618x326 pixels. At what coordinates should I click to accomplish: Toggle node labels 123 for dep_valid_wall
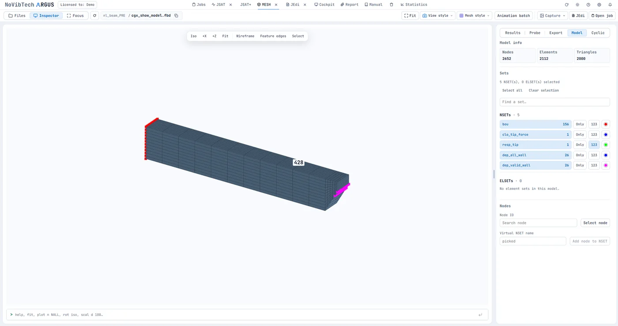pyautogui.click(x=594, y=165)
